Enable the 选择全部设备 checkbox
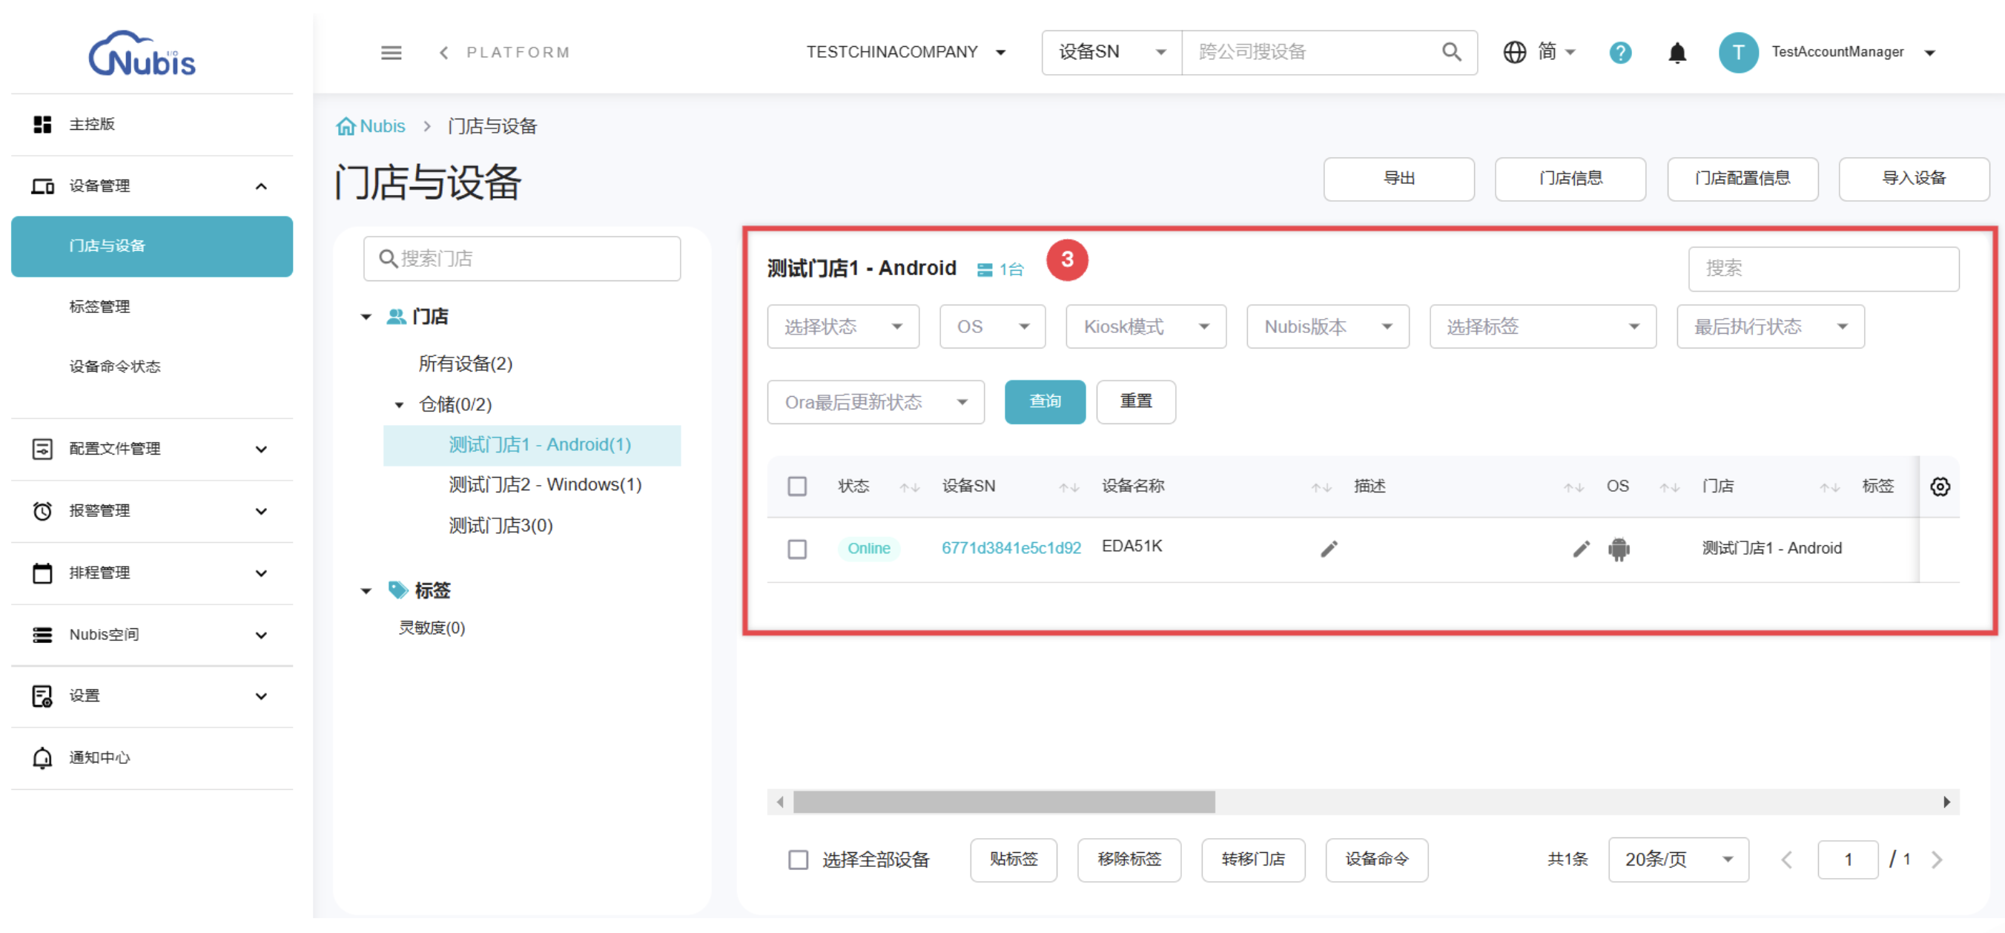2005x933 pixels. tap(798, 860)
